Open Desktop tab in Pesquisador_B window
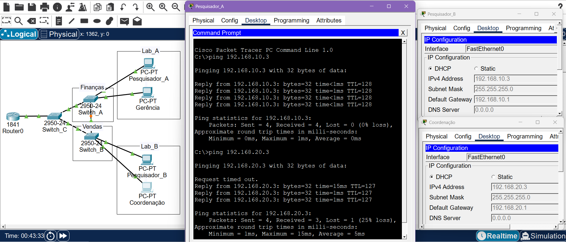The image size is (566, 242). pos(488,28)
